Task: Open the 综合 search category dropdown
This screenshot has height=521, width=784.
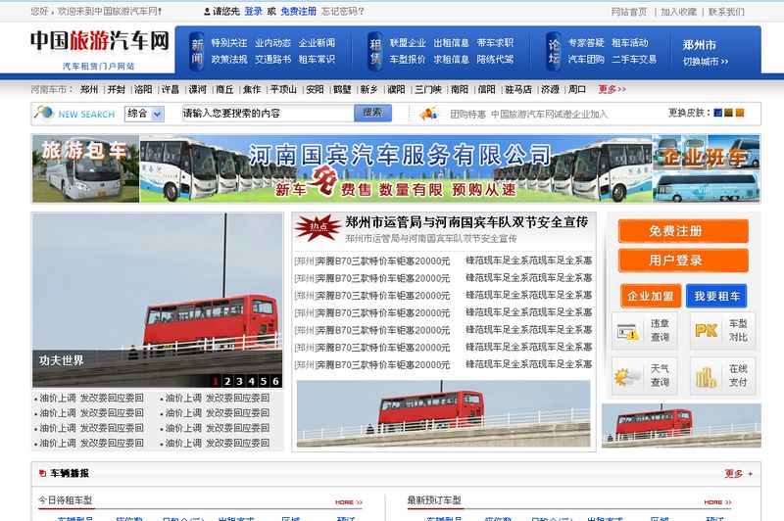Action: coord(144,114)
